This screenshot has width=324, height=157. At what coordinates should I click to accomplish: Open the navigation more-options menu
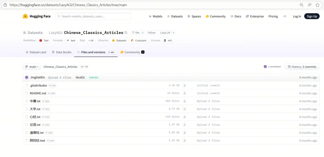(284, 16)
